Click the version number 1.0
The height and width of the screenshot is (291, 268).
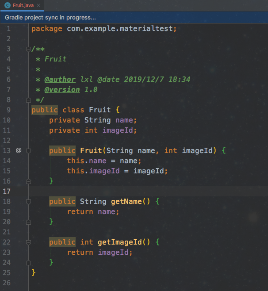pos(91,90)
